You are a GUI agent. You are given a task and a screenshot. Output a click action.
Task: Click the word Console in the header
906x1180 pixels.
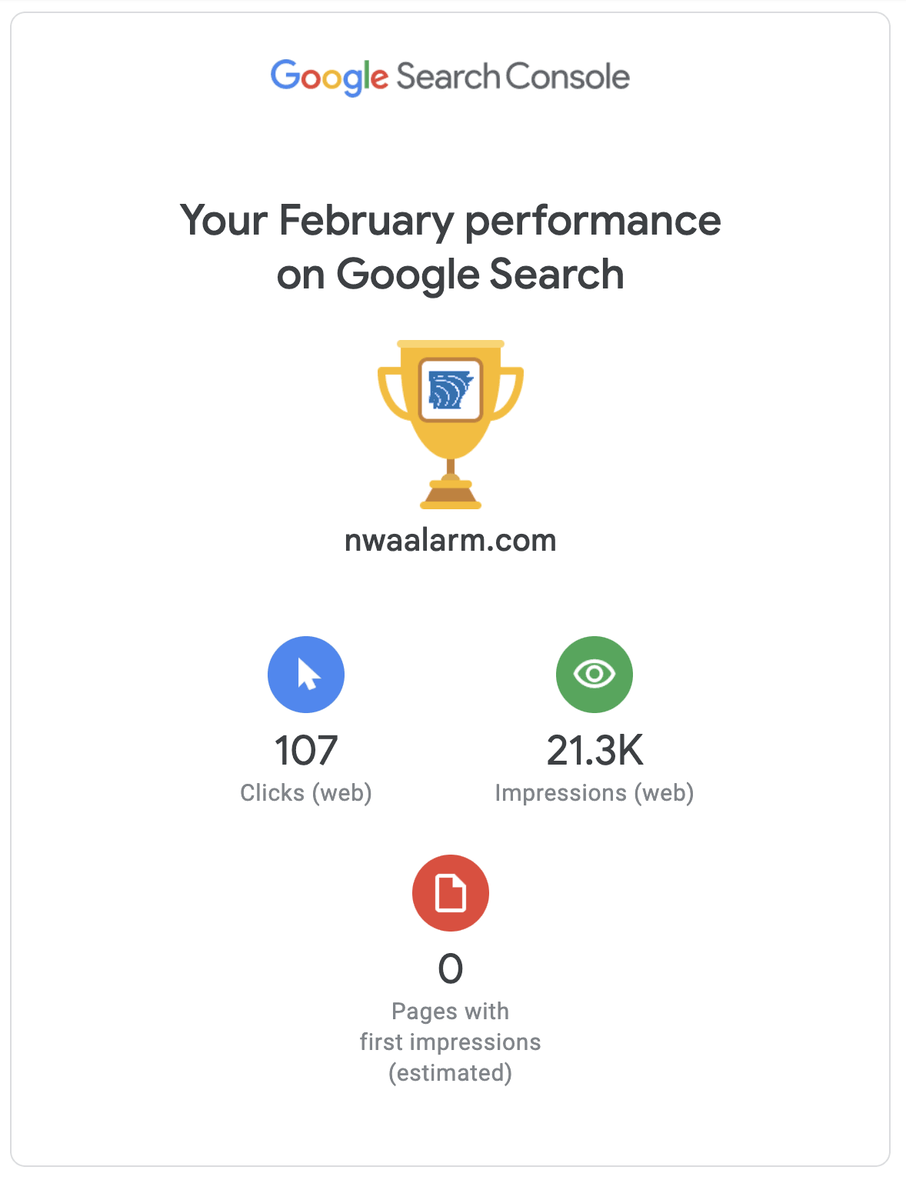pyautogui.click(x=568, y=77)
